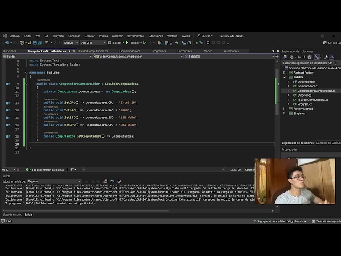This screenshot has height=256, width=341.
Task: Click the New project icon
Action: click(x=22, y=43)
